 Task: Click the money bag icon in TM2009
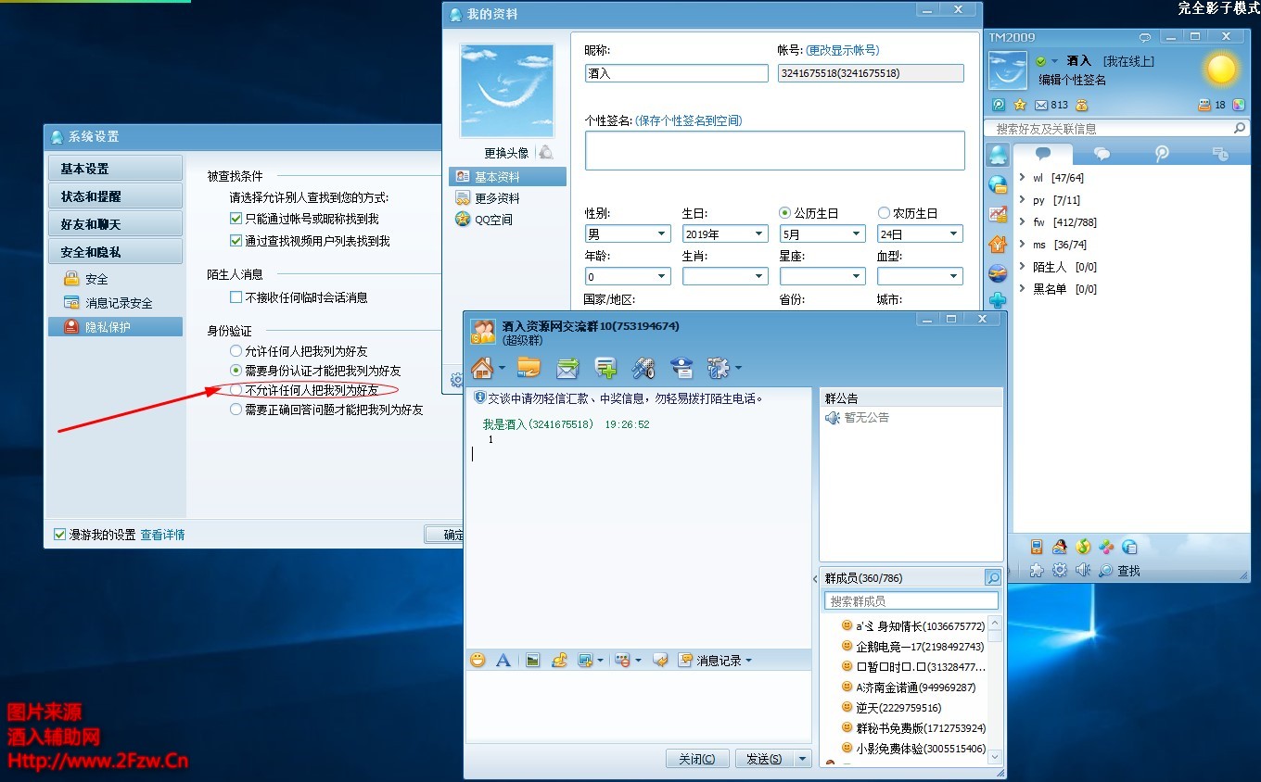point(1081,105)
